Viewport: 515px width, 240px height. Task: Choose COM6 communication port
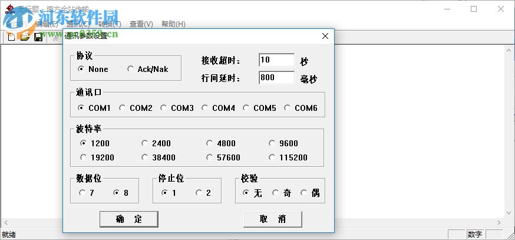point(301,108)
